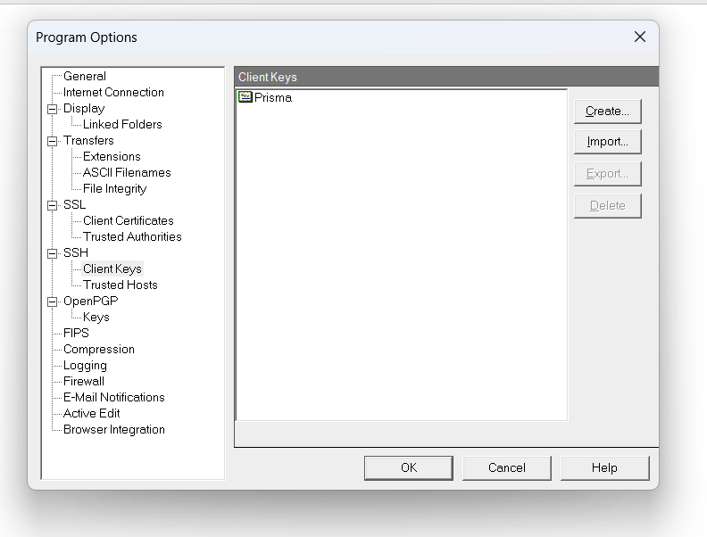
Task: Collapse the SSH tree node
Action: click(53, 253)
